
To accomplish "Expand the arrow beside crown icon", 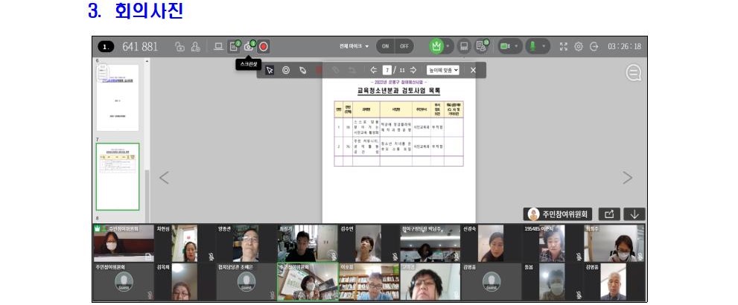I will click(448, 47).
